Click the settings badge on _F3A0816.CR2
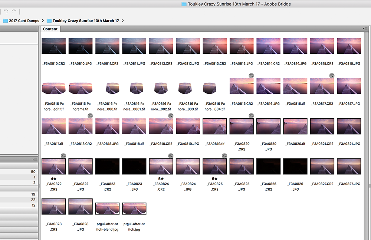371x240 pixels. (251, 76)
